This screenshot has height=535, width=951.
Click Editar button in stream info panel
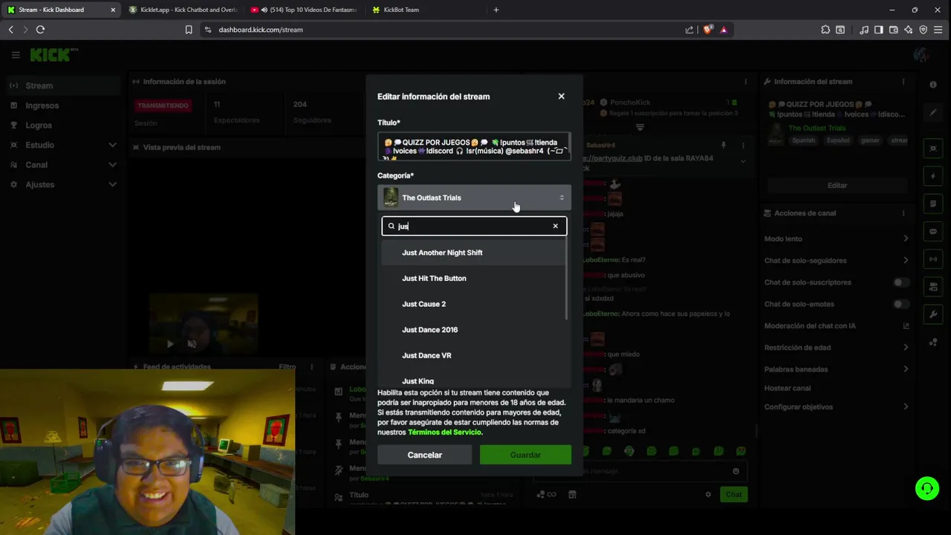(837, 185)
